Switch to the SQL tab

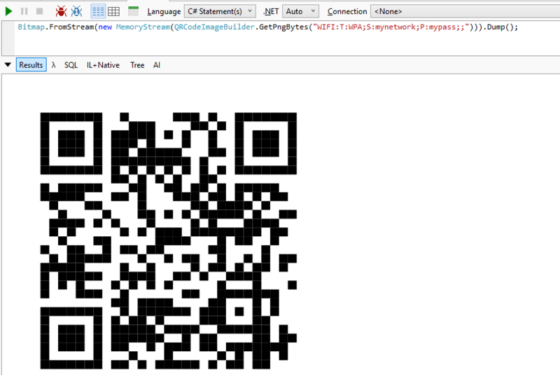click(71, 65)
